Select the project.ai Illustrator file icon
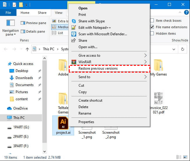Viewport: 190px width, 161px height. click(x=63, y=123)
